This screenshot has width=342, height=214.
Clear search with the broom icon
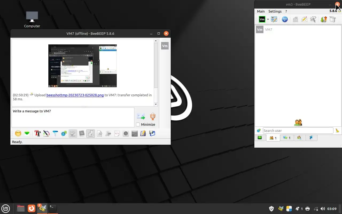337,131
